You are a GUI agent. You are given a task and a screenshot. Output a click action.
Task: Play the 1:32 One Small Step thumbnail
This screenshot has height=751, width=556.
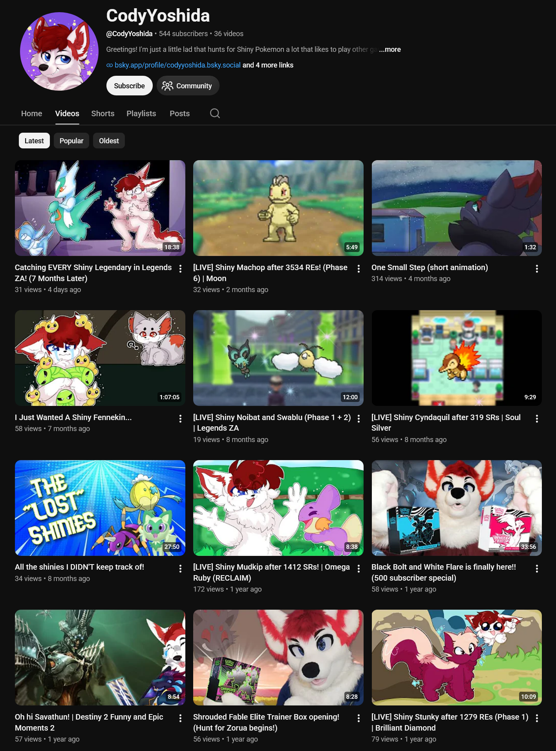[457, 208]
